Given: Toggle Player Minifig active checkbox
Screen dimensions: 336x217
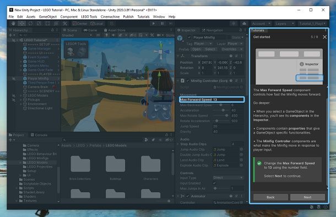Looking at the screenshot, I should (189, 37).
